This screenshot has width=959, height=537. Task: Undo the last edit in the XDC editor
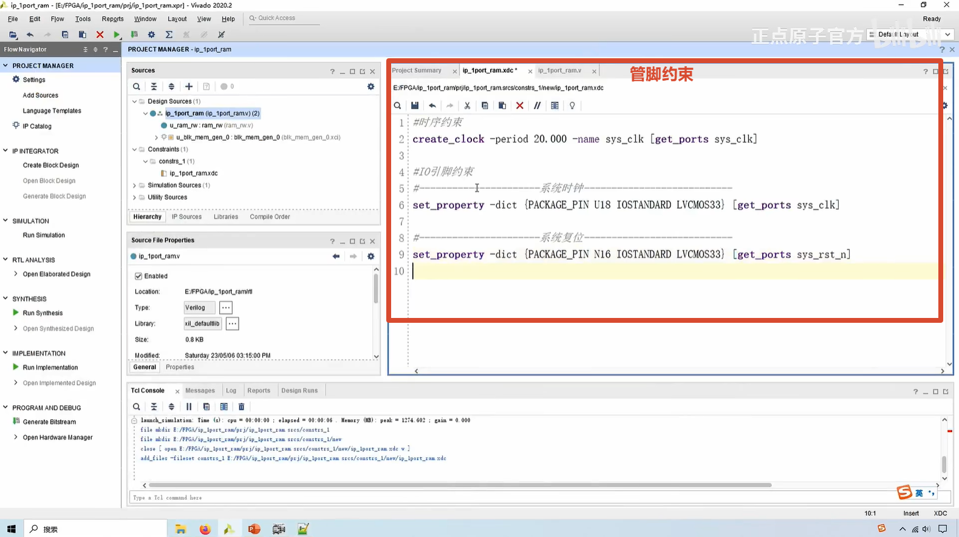tap(432, 106)
